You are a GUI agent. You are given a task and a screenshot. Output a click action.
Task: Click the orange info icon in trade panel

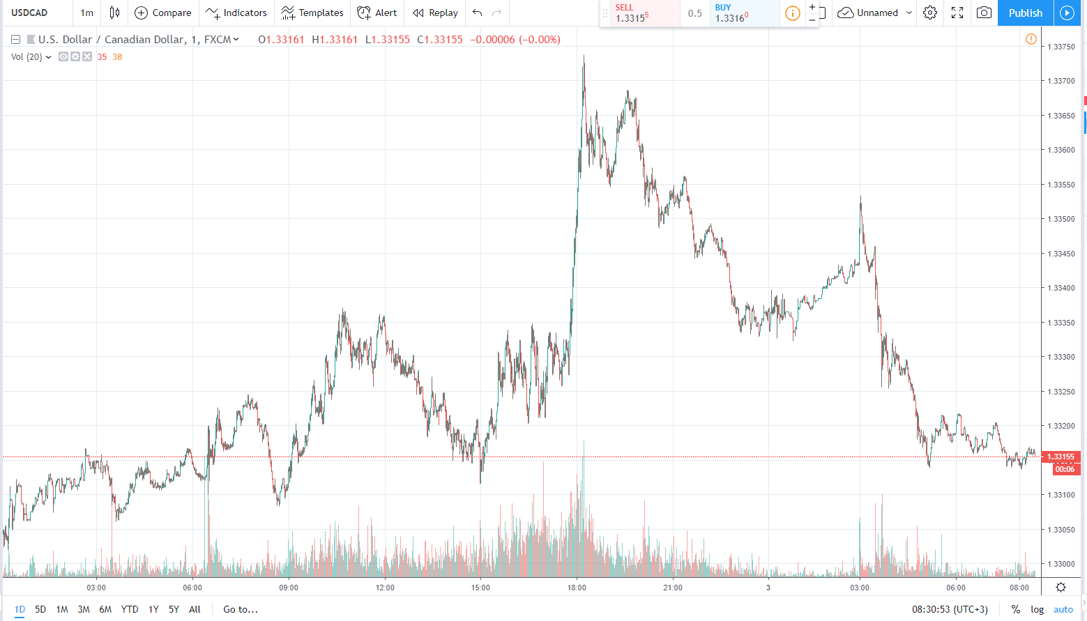793,13
